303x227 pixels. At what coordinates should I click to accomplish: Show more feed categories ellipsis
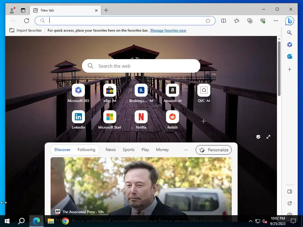186,150
